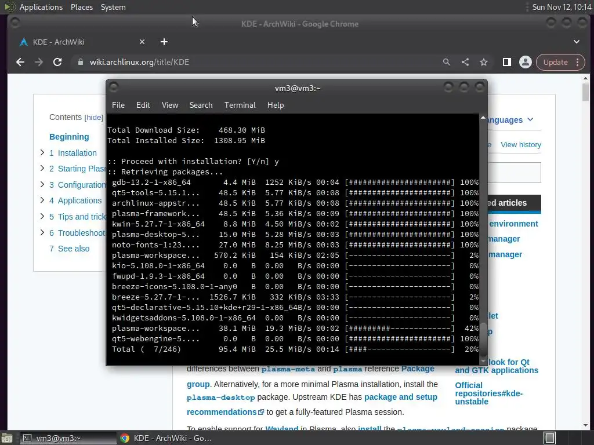
Task: Open the Terminal menu in terminal window
Action: (240, 105)
